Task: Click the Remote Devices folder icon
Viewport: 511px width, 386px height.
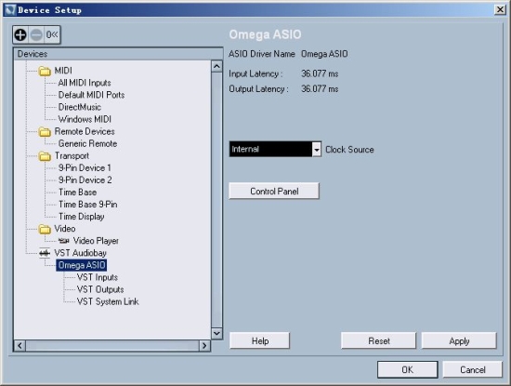Action: [x=45, y=132]
